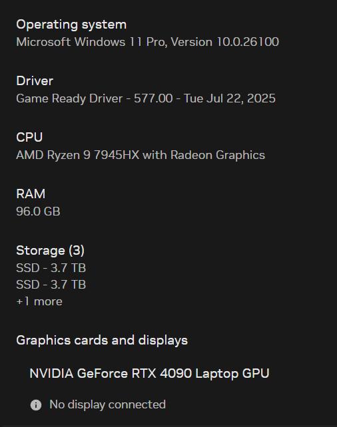Select the second SSD - 3.7 TB entry
Screen dimensions: 337x427
point(51,285)
